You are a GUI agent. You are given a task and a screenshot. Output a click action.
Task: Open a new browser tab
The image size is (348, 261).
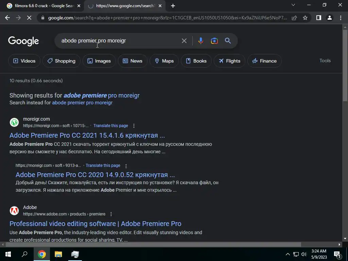point(173,6)
